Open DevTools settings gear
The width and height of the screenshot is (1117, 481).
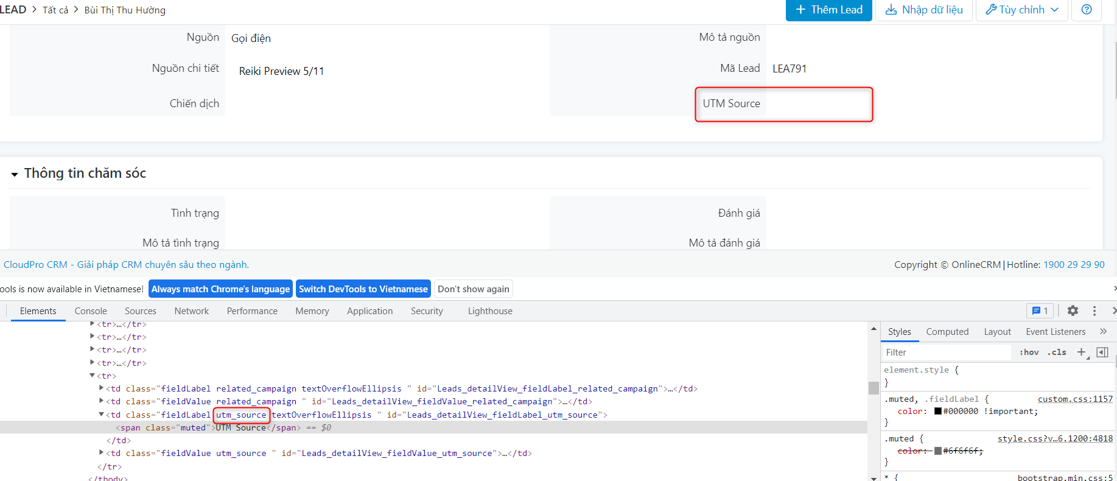click(x=1073, y=311)
